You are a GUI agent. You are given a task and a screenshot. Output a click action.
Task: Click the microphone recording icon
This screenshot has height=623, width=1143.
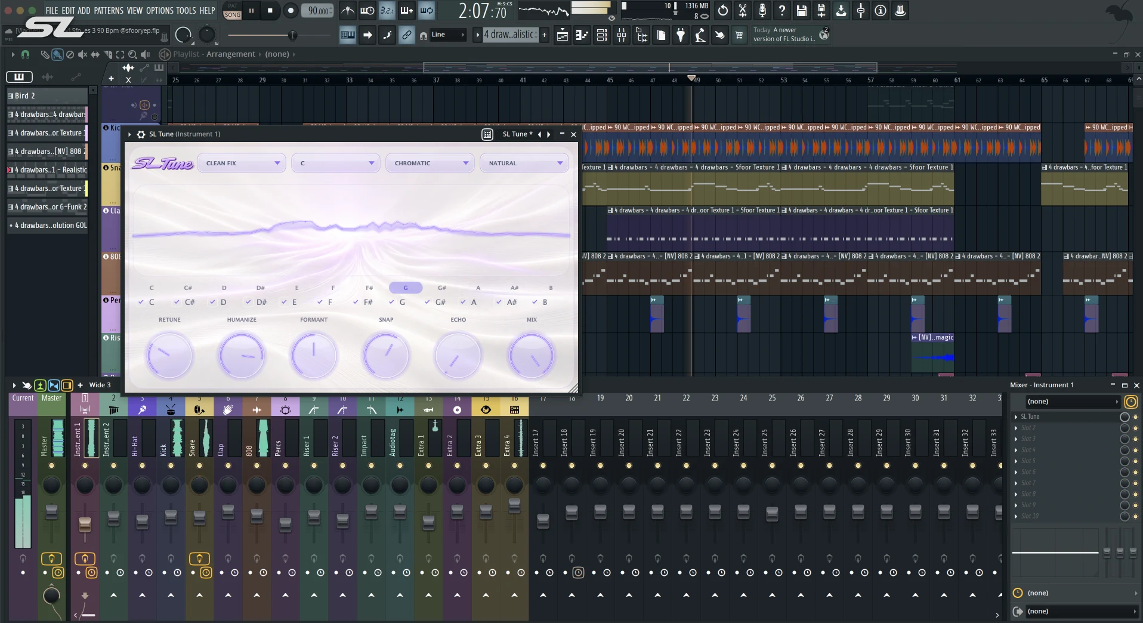tap(762, 10)
